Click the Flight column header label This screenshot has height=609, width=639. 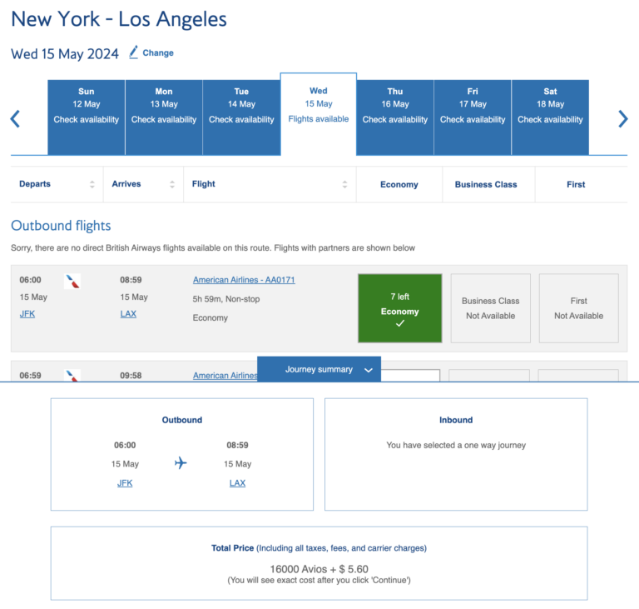203,184
